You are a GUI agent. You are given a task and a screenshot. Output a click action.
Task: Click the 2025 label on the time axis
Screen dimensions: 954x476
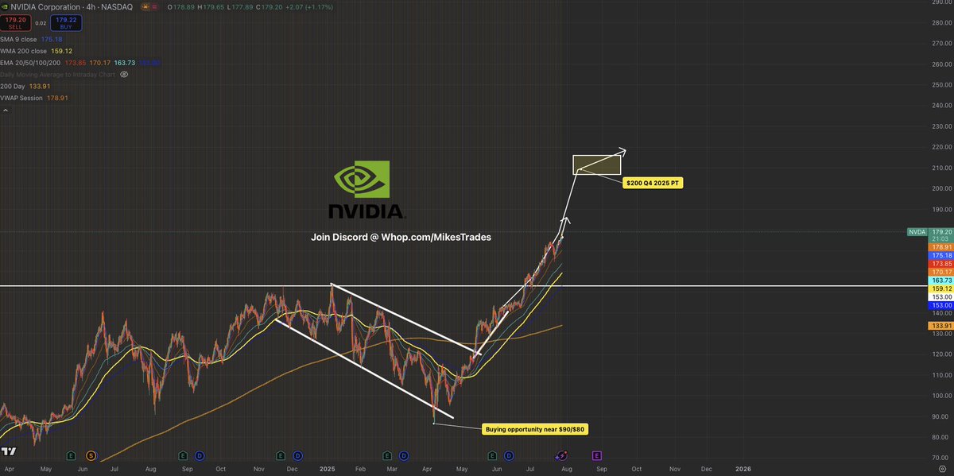pyautogui.click(x=327, y=469)
